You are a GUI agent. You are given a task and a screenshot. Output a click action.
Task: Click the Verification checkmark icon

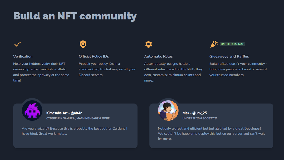18,44
